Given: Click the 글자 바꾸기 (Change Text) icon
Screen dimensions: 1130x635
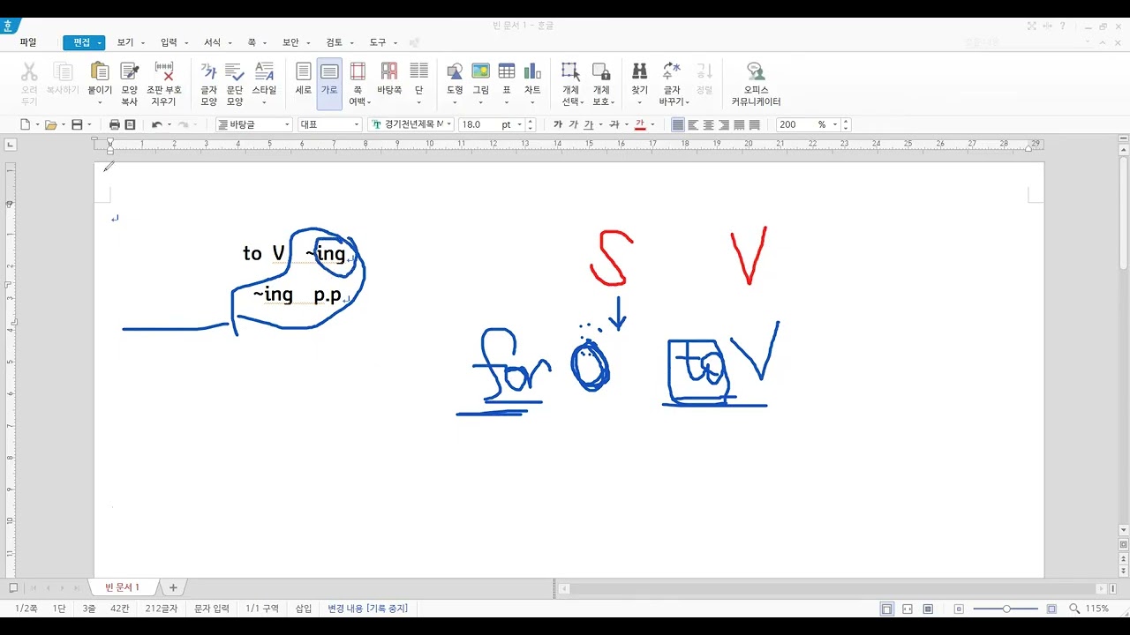Looking at the screenshot, I should coord(673,84).
